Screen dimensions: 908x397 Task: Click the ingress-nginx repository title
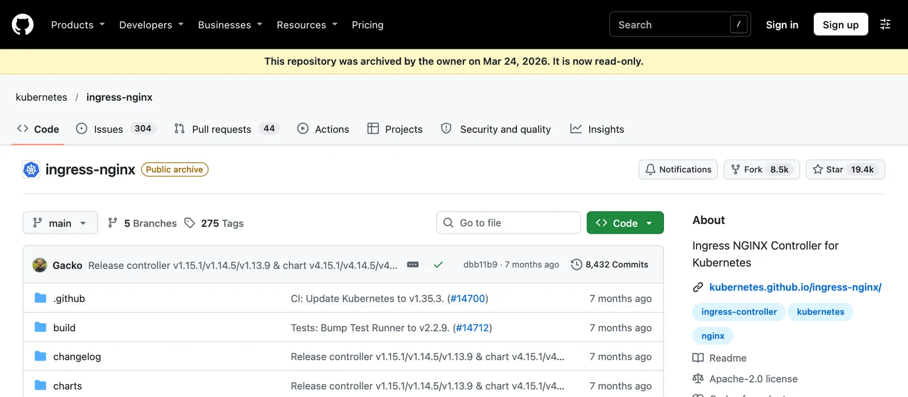90,170
